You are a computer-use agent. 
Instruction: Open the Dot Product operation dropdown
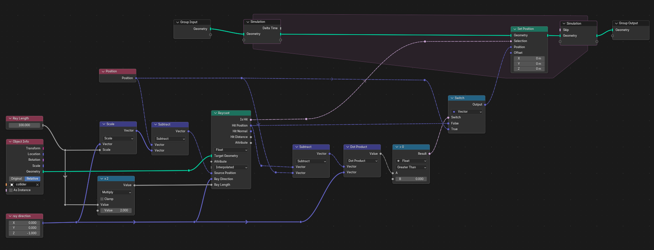pyautogui.click(x=362, y=161)
